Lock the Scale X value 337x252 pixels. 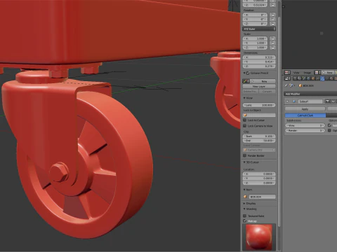coord(272,38)
